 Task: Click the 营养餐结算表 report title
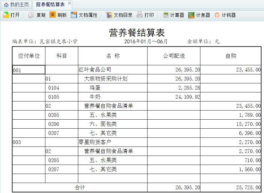click(x=137, y=33)
